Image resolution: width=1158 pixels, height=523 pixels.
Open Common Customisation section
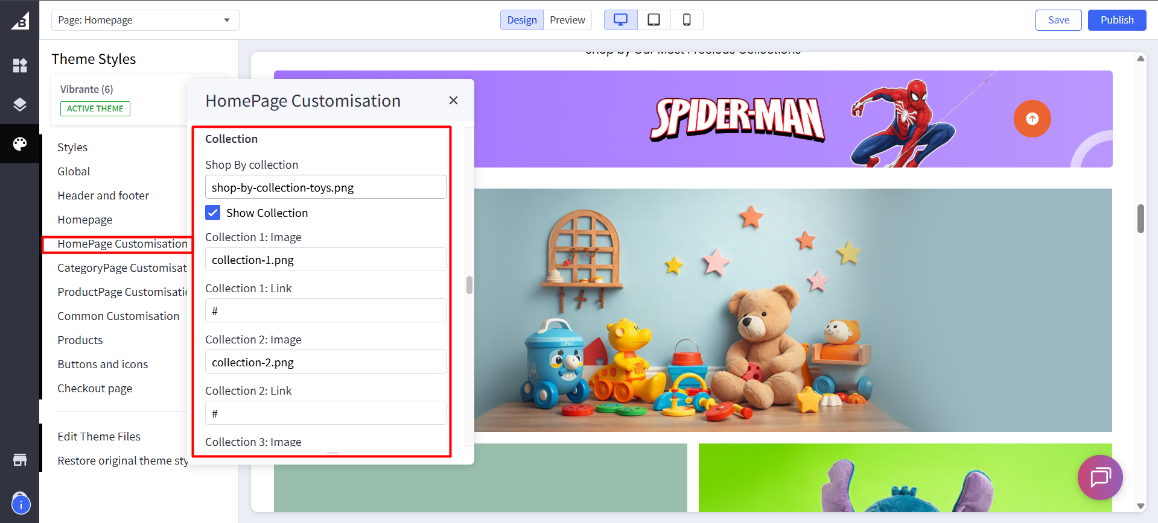(118, 316)
